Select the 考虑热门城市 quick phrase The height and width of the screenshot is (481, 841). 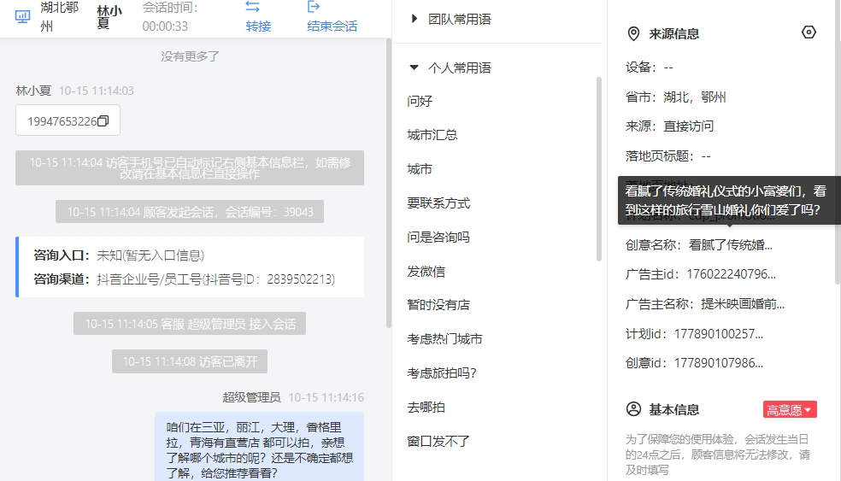(x=444, y=339)
